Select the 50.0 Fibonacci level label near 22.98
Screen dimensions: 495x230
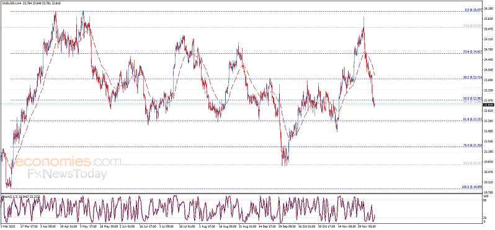[472, 98]
